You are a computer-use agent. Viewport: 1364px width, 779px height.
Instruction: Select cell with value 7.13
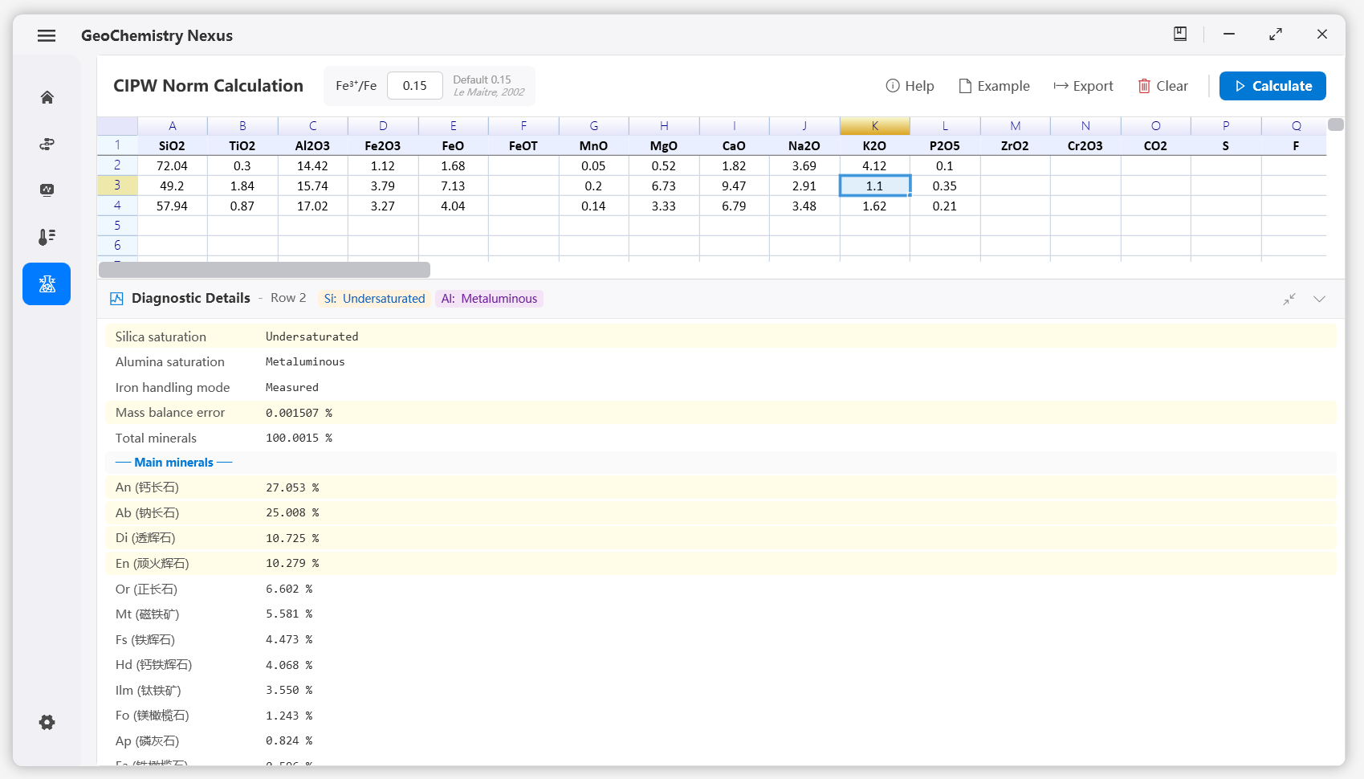coord(453,186)
